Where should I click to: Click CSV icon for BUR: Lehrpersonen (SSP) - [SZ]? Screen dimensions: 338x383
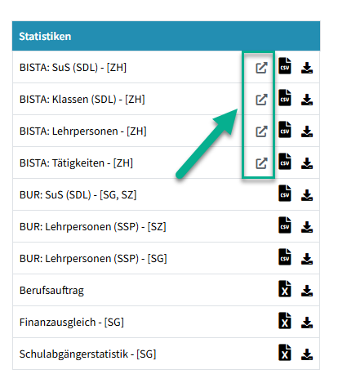(x=285, y=225)
